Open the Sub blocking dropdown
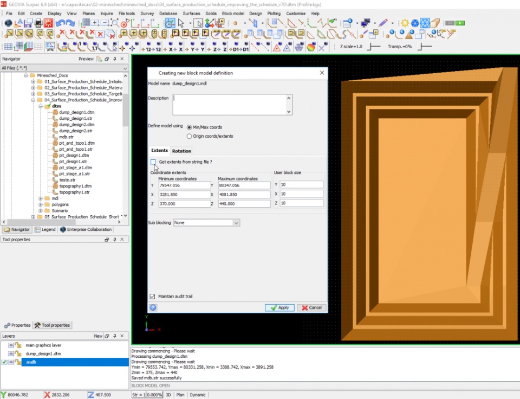Viewport: 520px width, 399px height. point(236,223)
